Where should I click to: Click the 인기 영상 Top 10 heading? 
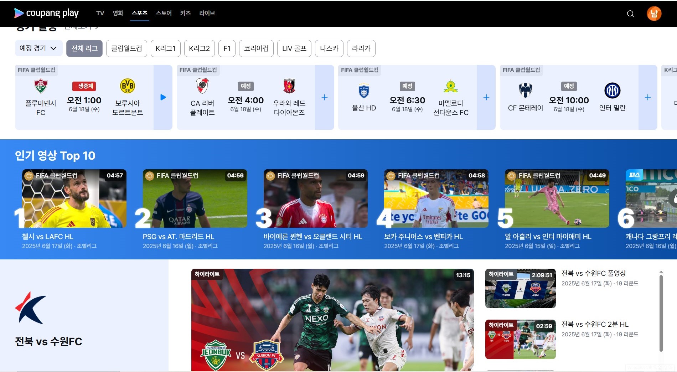55,156
